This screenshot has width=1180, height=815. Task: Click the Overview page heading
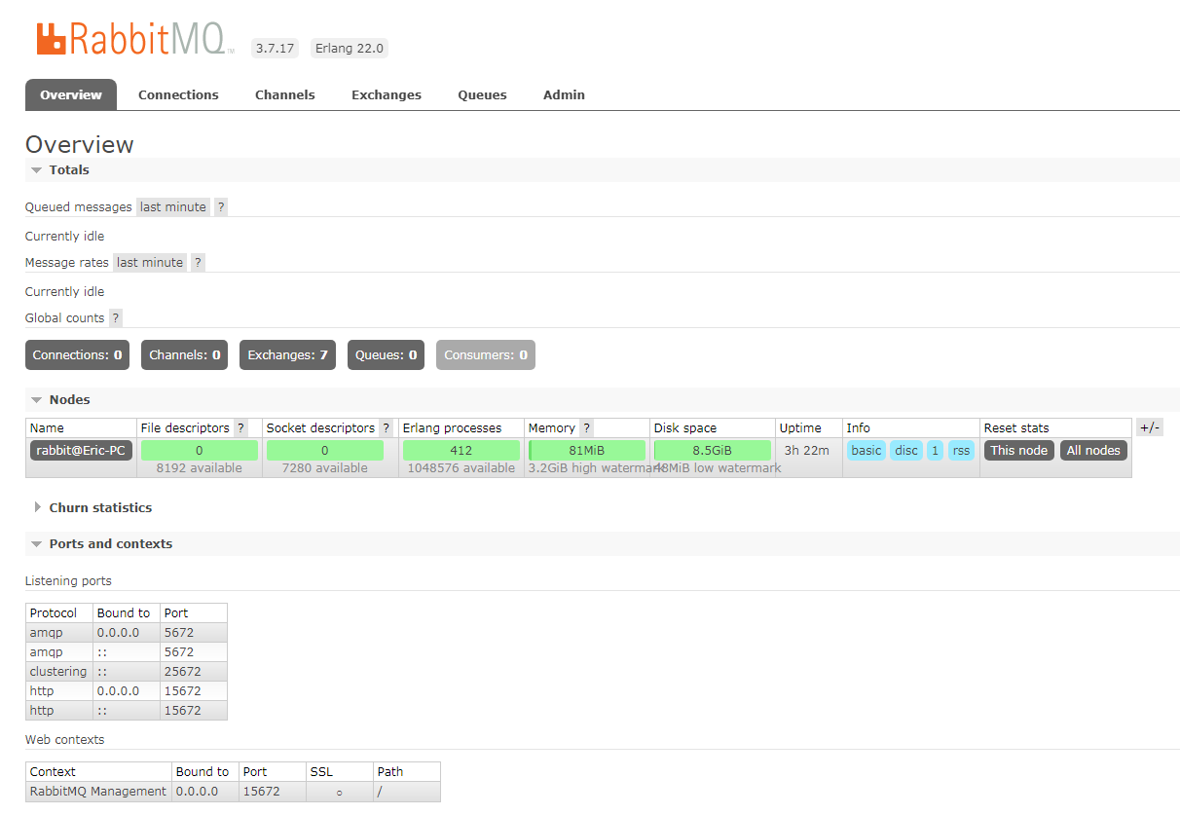[x=80, y=144]
